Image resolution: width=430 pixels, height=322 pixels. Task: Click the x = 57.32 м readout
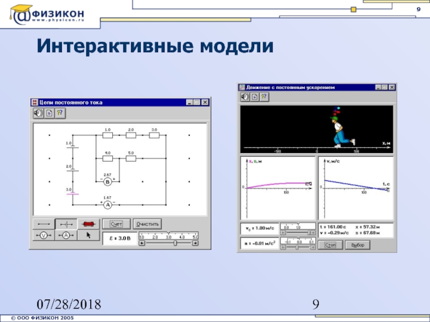click(x=368, y=227)
